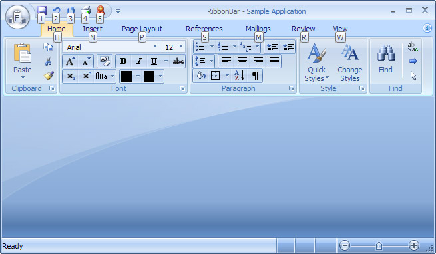The width and height of the screenshot is (436, 254).
Task: Switch to the Home tab
Action: pos(57,29)
